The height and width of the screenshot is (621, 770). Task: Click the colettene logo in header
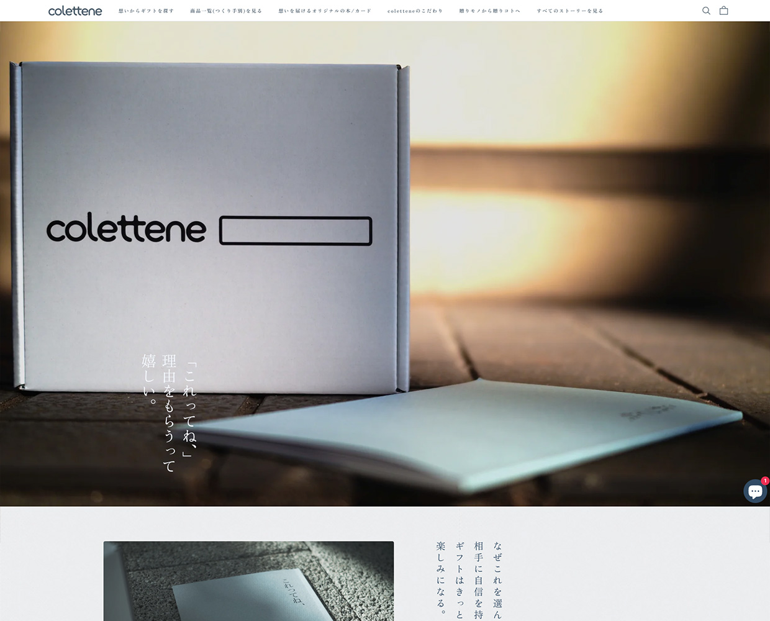[75, 11]
